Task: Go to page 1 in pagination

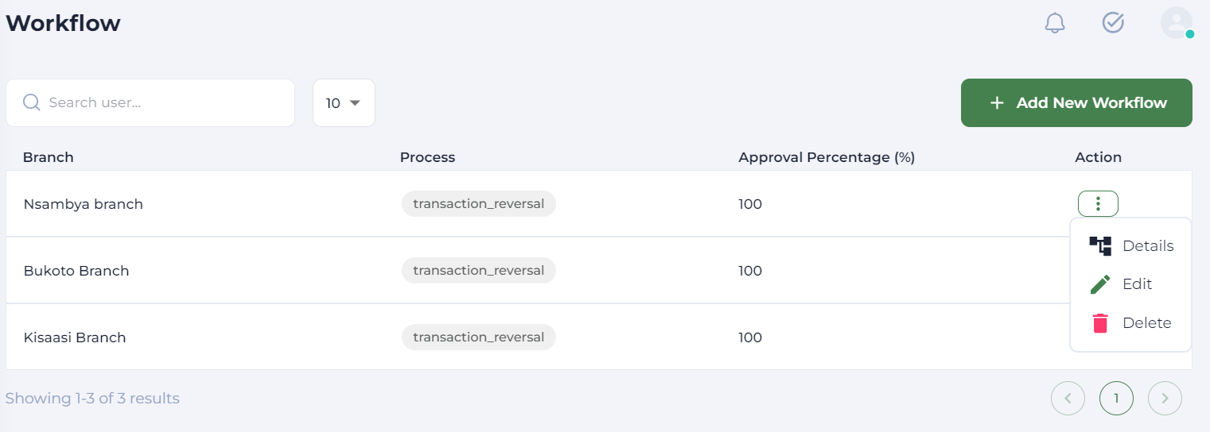Action: coord(1116,399)
